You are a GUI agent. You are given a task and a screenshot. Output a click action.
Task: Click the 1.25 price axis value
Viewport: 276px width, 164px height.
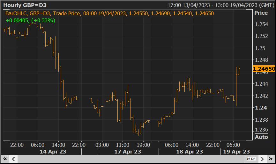[260, 48]
